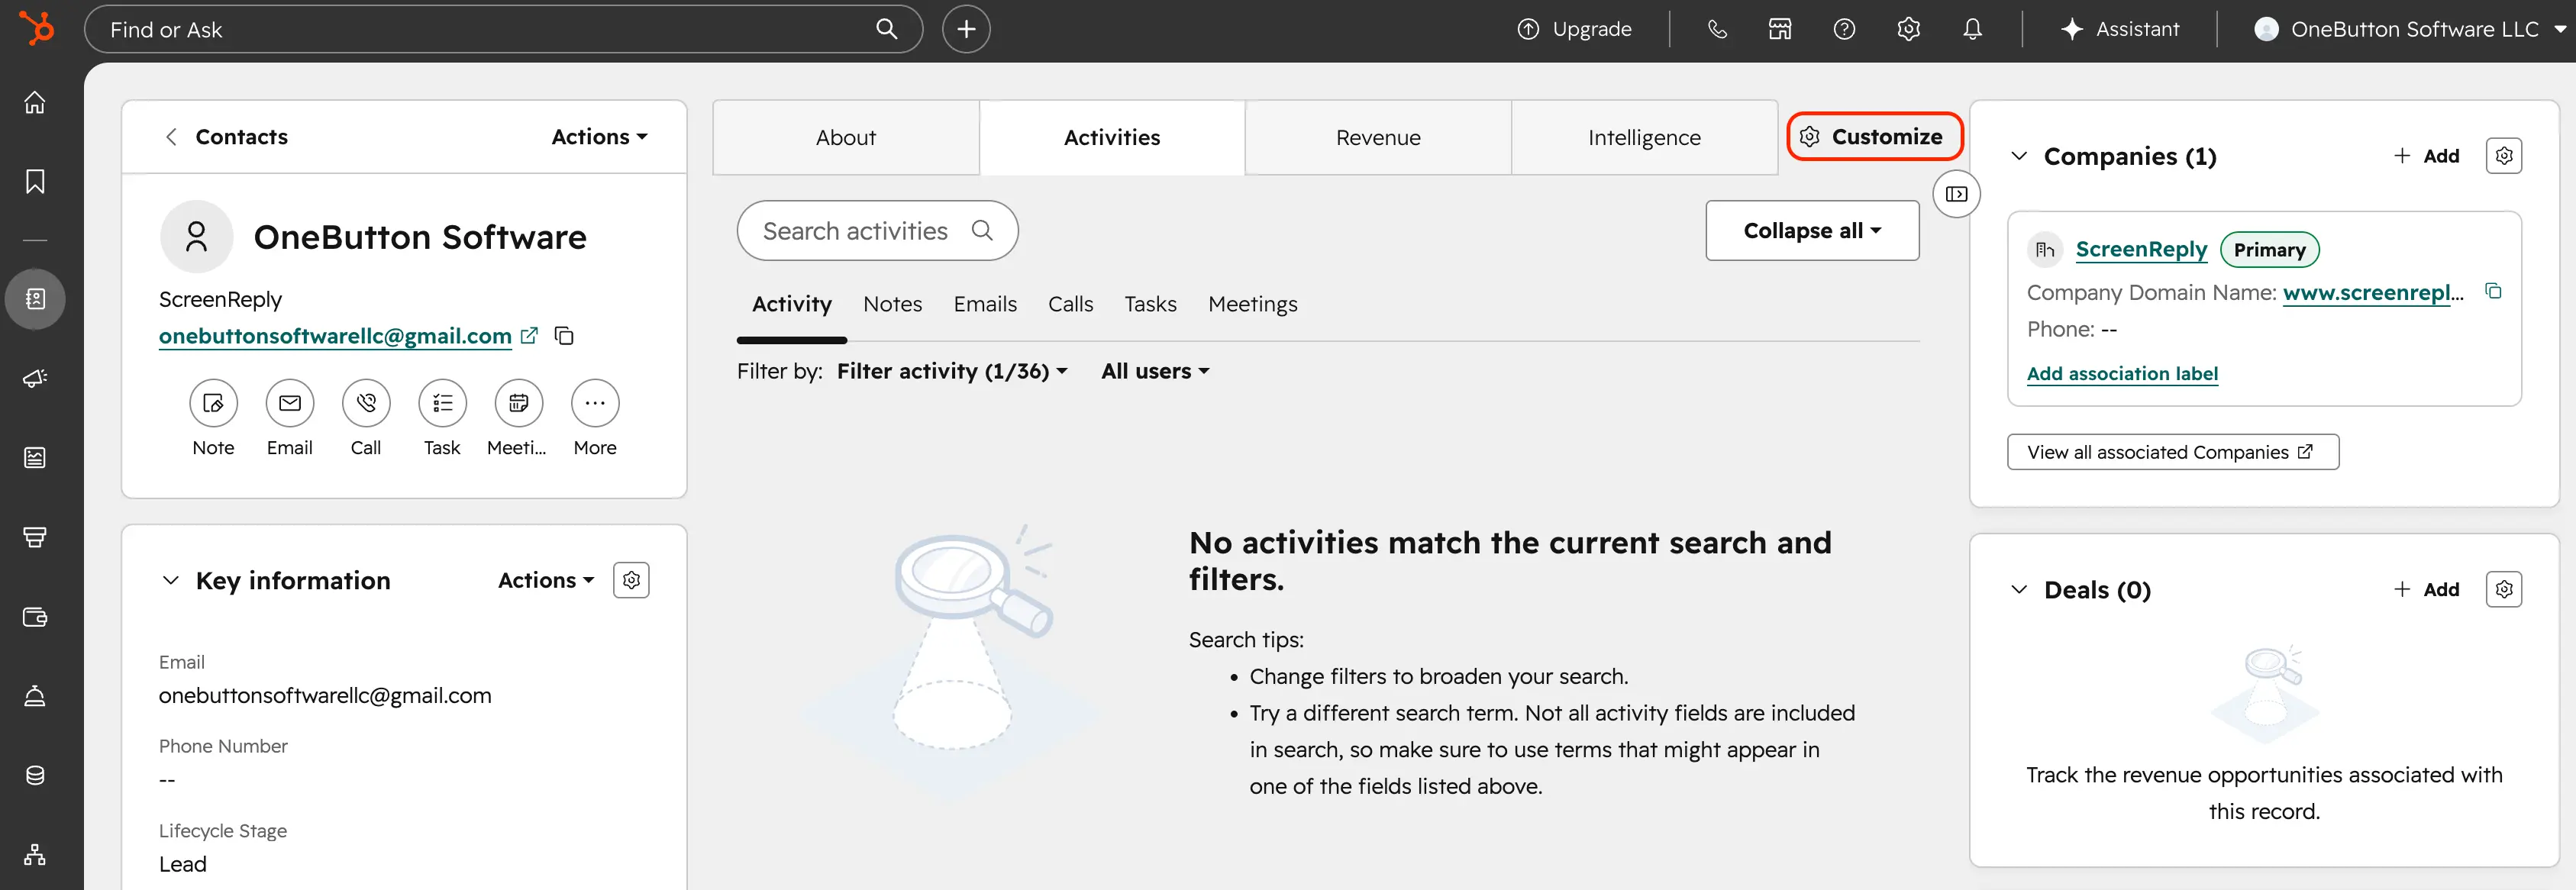Viewport: 2576px width, 890px height.
Task: Open the Settings gear in top bar
Action: click(x=1908, y=29)
